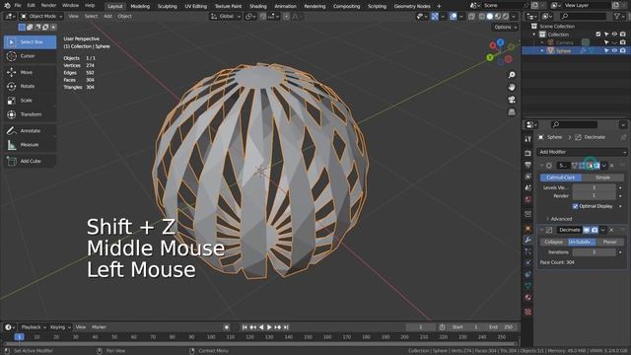Screen dimensions: 631x355
Task: Click the subdivision Render levels field
Action: 594,195
